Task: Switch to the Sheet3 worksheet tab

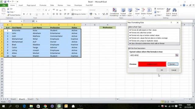Action: click(30, 99)
